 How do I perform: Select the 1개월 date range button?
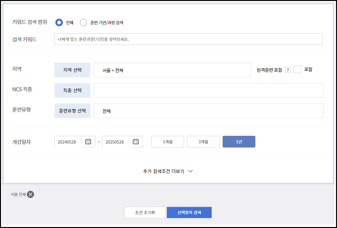[x=168, y=141]
